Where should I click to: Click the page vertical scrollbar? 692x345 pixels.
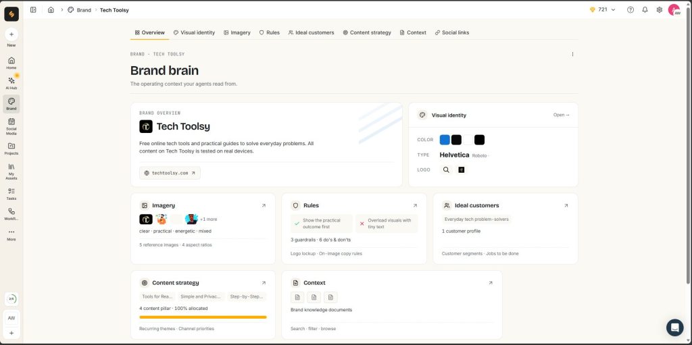(689, 146)
